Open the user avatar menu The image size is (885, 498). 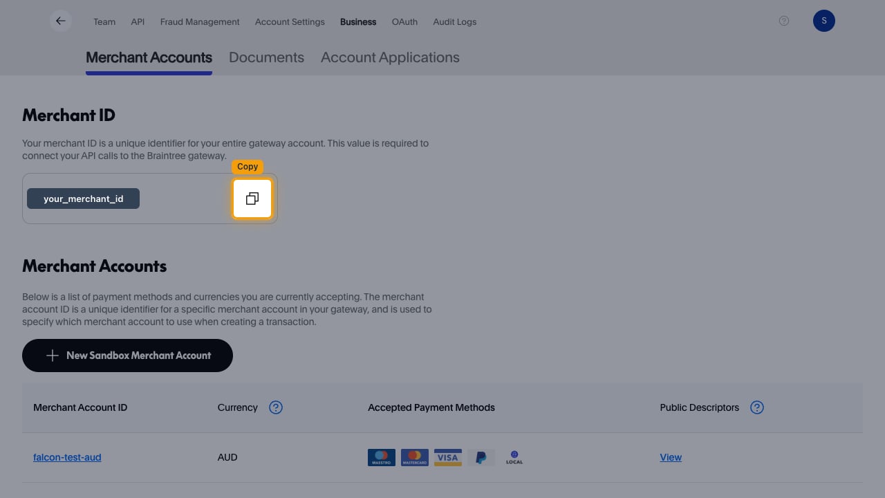824,21
